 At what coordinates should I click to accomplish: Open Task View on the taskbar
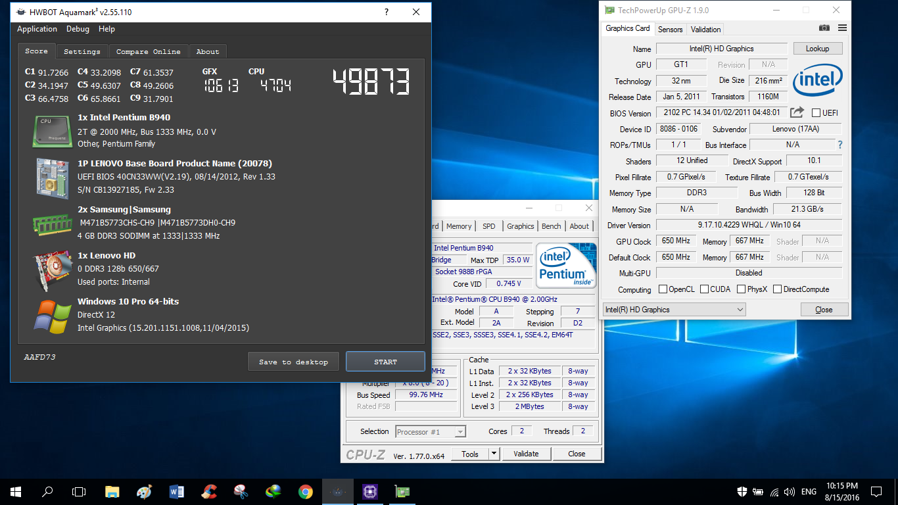click(79, 491)
